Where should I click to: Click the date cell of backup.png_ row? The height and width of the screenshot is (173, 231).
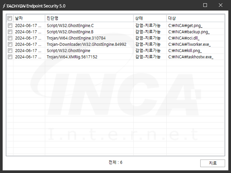[x=28, y=32]
